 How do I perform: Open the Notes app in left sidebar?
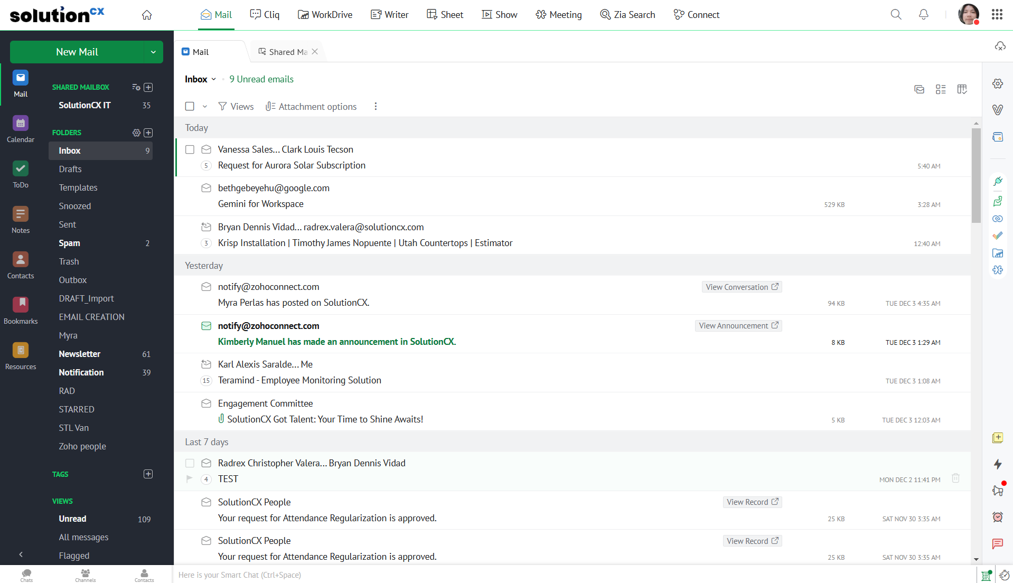coord(21,220)
